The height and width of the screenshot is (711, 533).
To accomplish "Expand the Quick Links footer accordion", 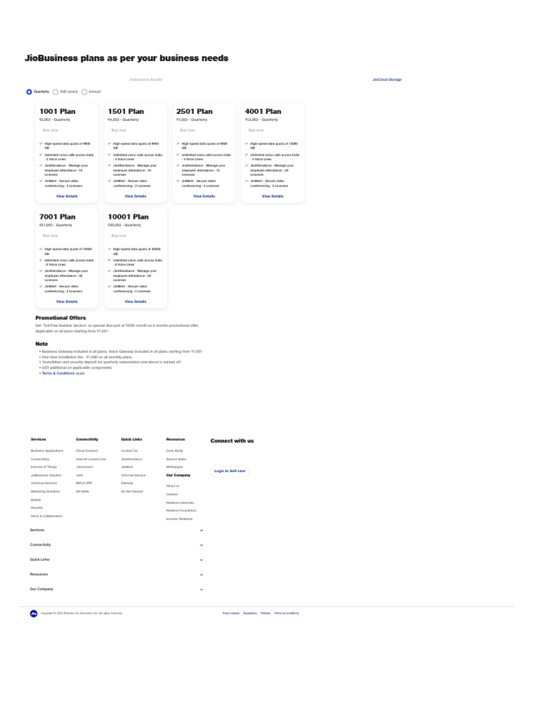I will coord(117,560).
